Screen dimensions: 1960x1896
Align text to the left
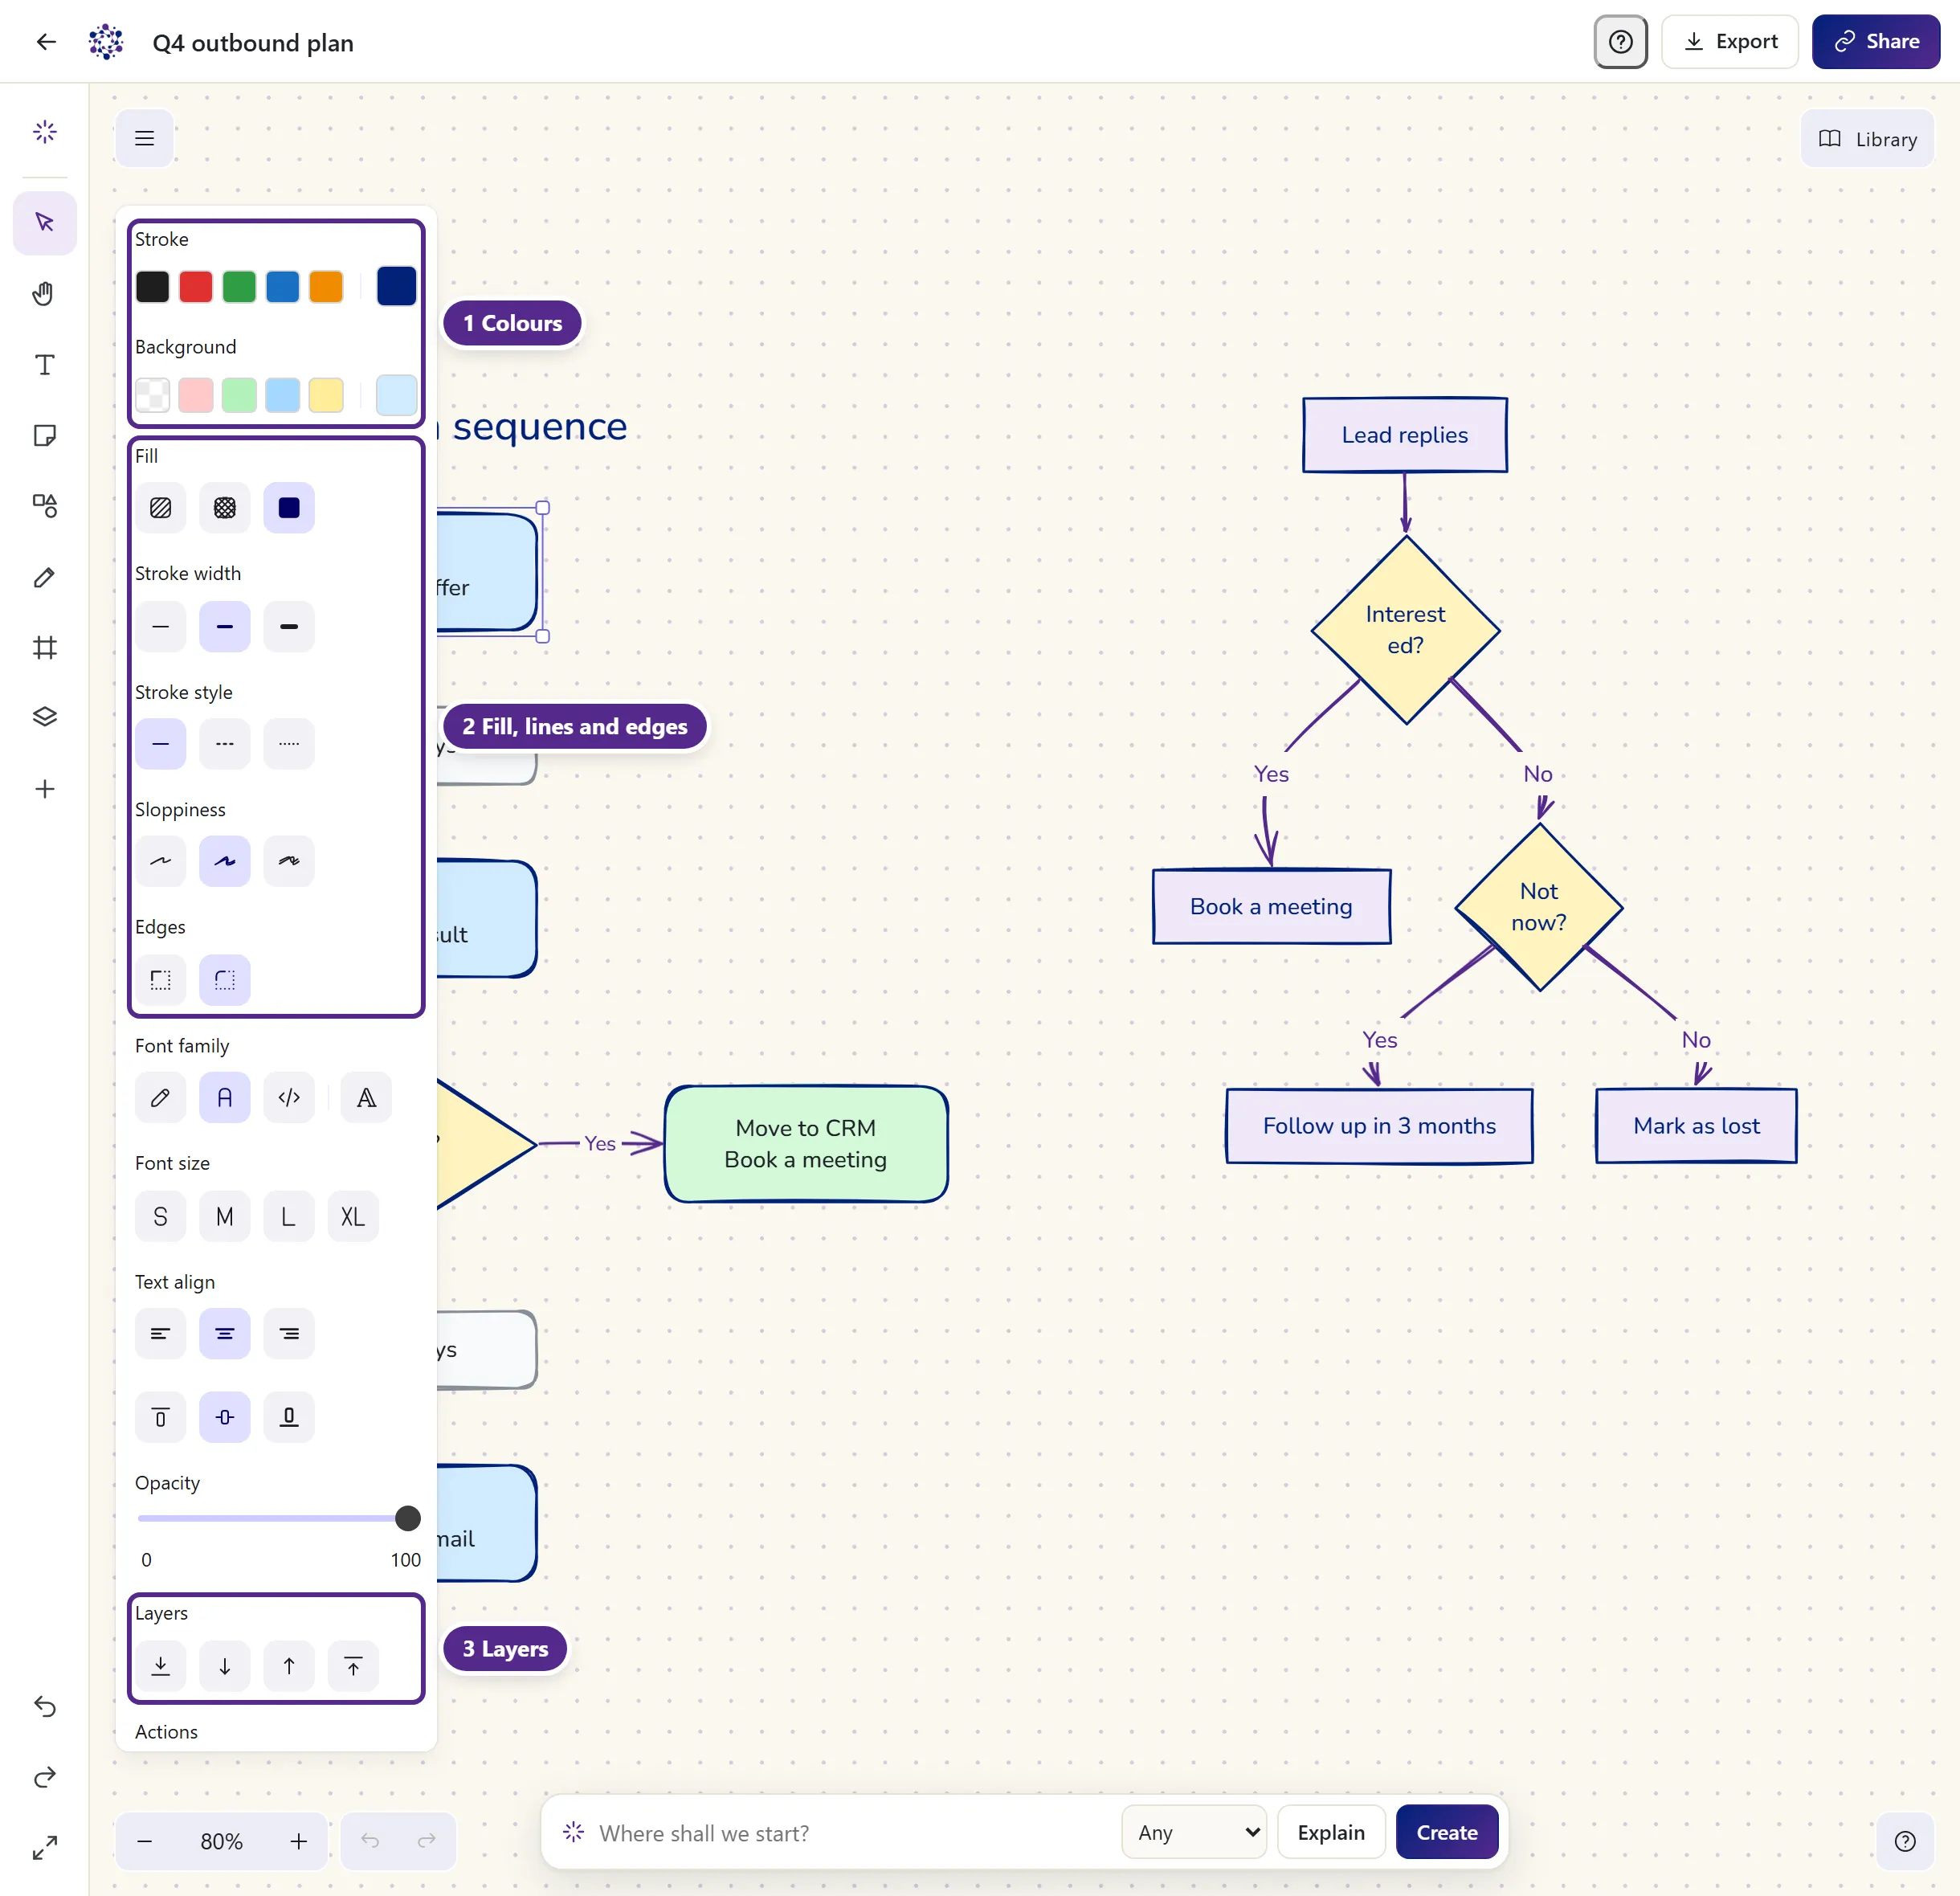pyautogui.click(x=160, y=1334)
